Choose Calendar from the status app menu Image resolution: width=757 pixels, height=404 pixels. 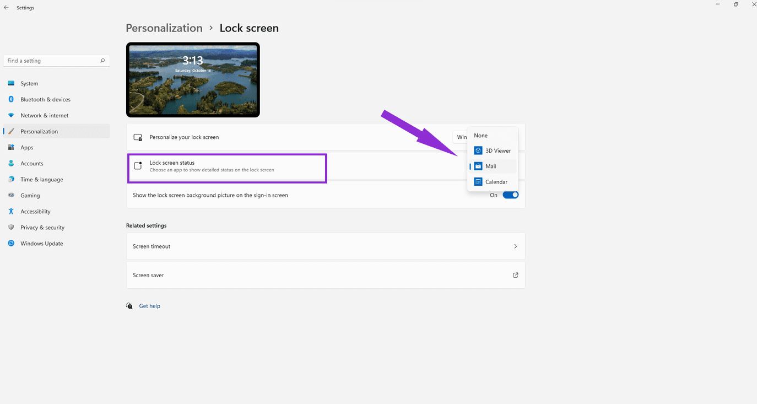pos(493,182)
